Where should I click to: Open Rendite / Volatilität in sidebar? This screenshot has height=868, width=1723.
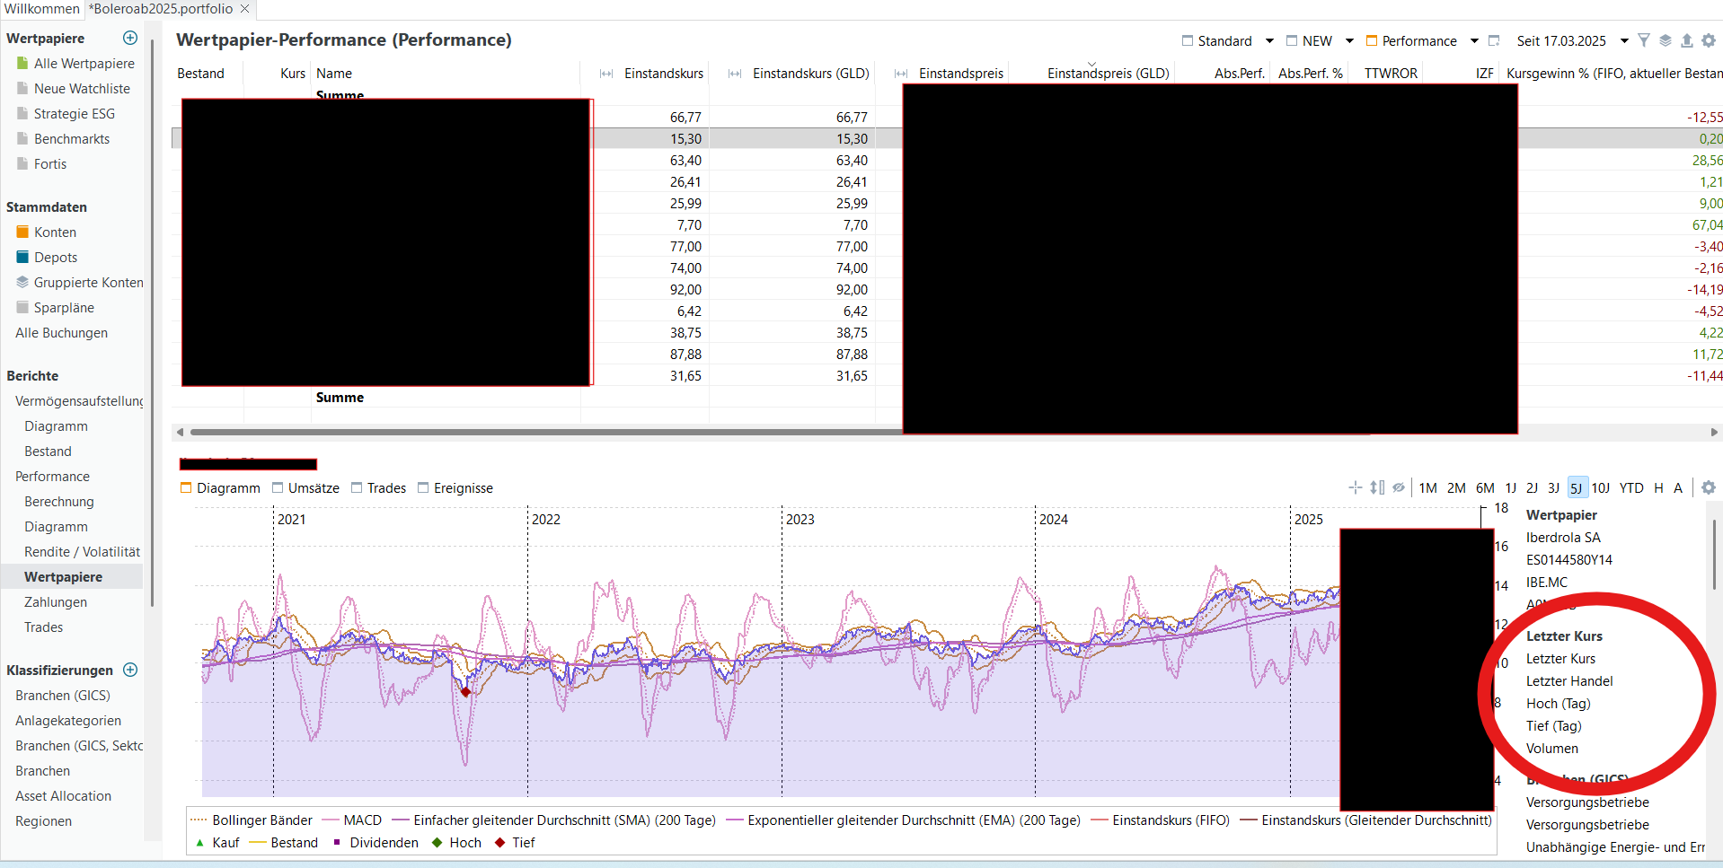[82, 552]
